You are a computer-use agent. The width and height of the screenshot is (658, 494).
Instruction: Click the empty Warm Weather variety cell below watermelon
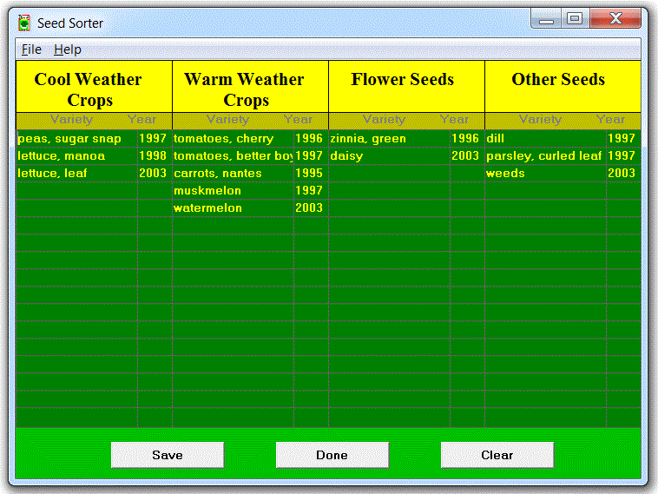point(233,225)
